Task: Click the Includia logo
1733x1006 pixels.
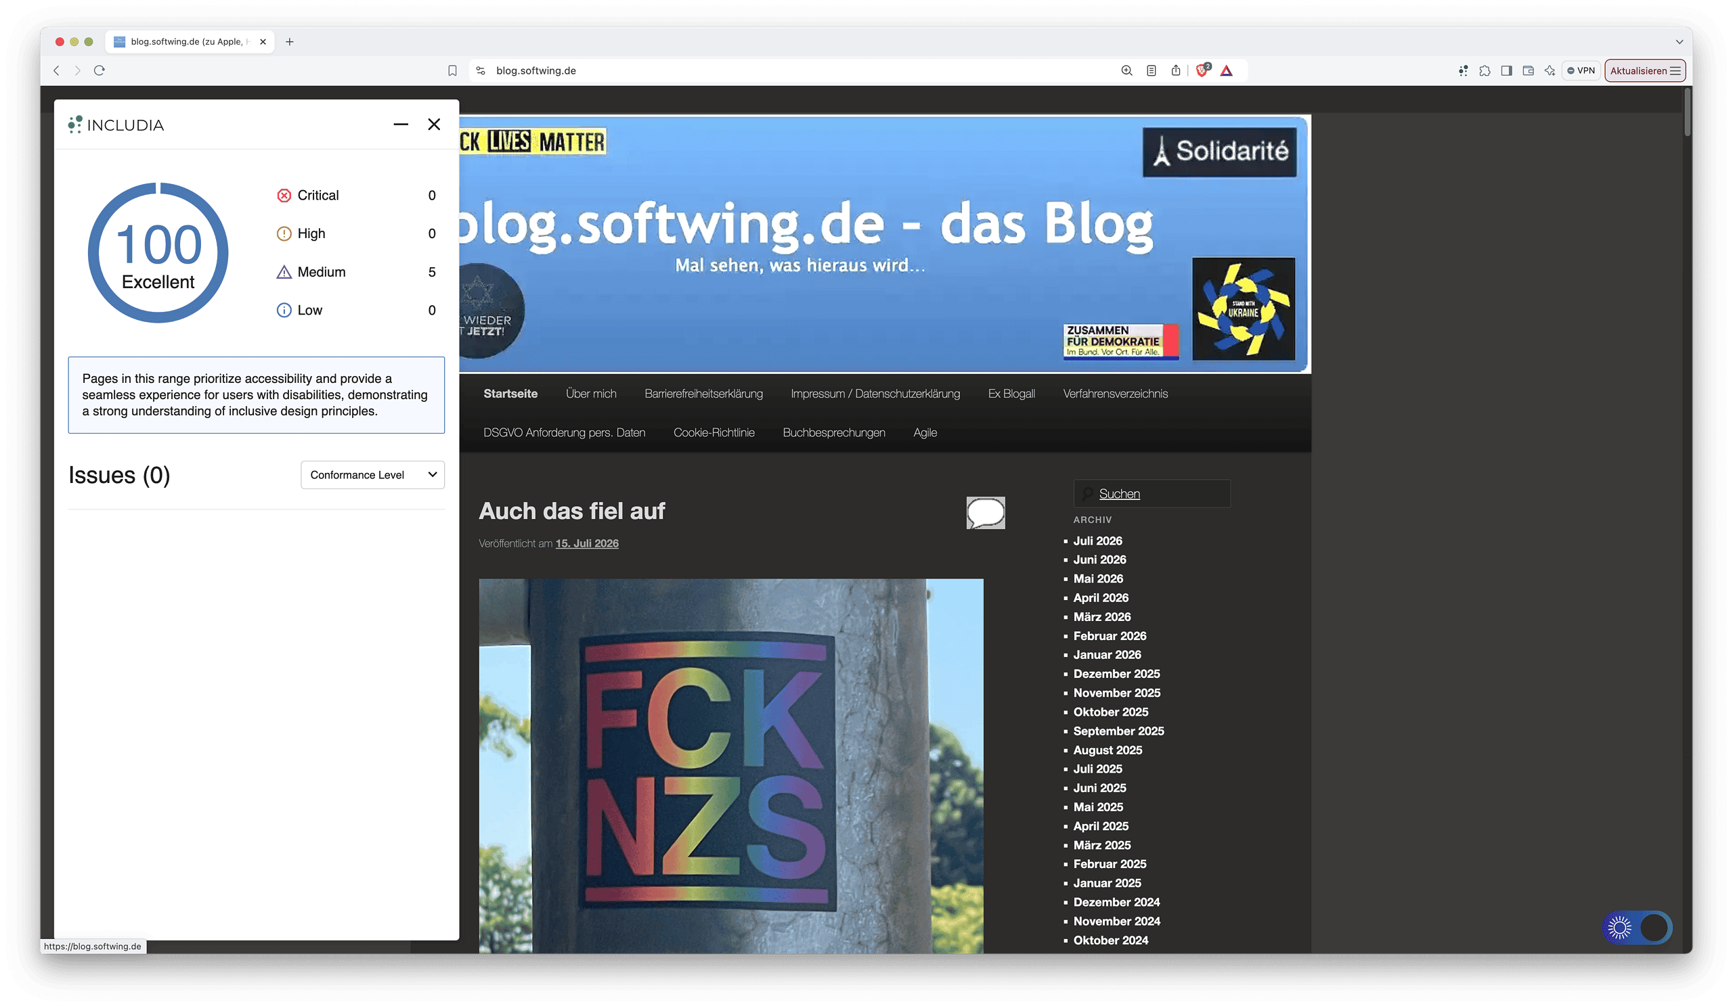Action: tap(116, 124)
